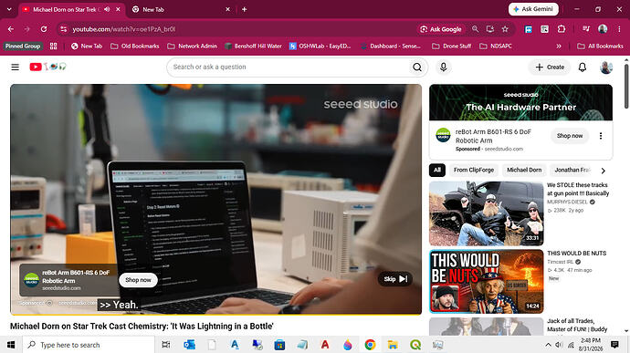Screen dimensions: 630x353
Task: Click the Create button
Action: coord(550,67)
